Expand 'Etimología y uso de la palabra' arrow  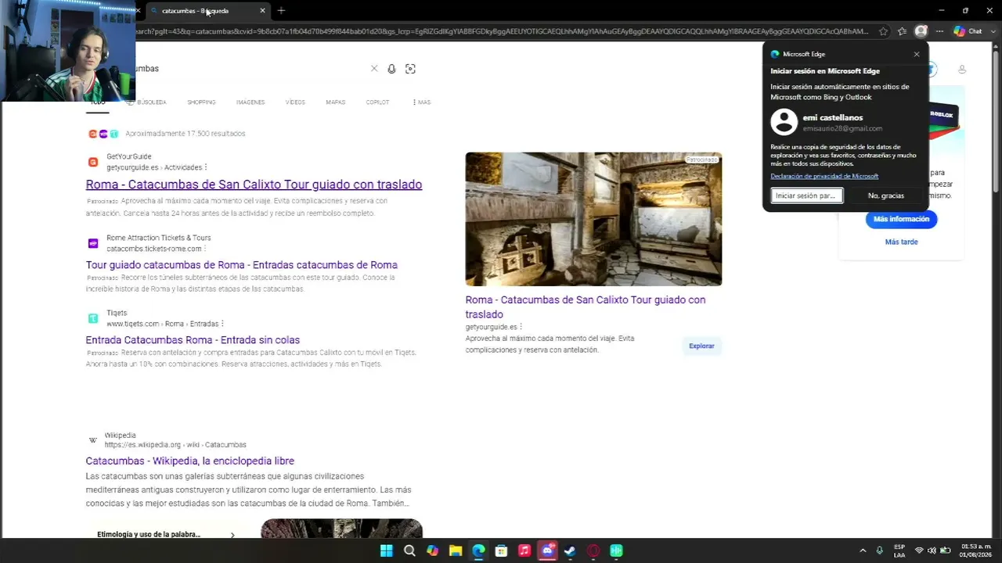232,535
